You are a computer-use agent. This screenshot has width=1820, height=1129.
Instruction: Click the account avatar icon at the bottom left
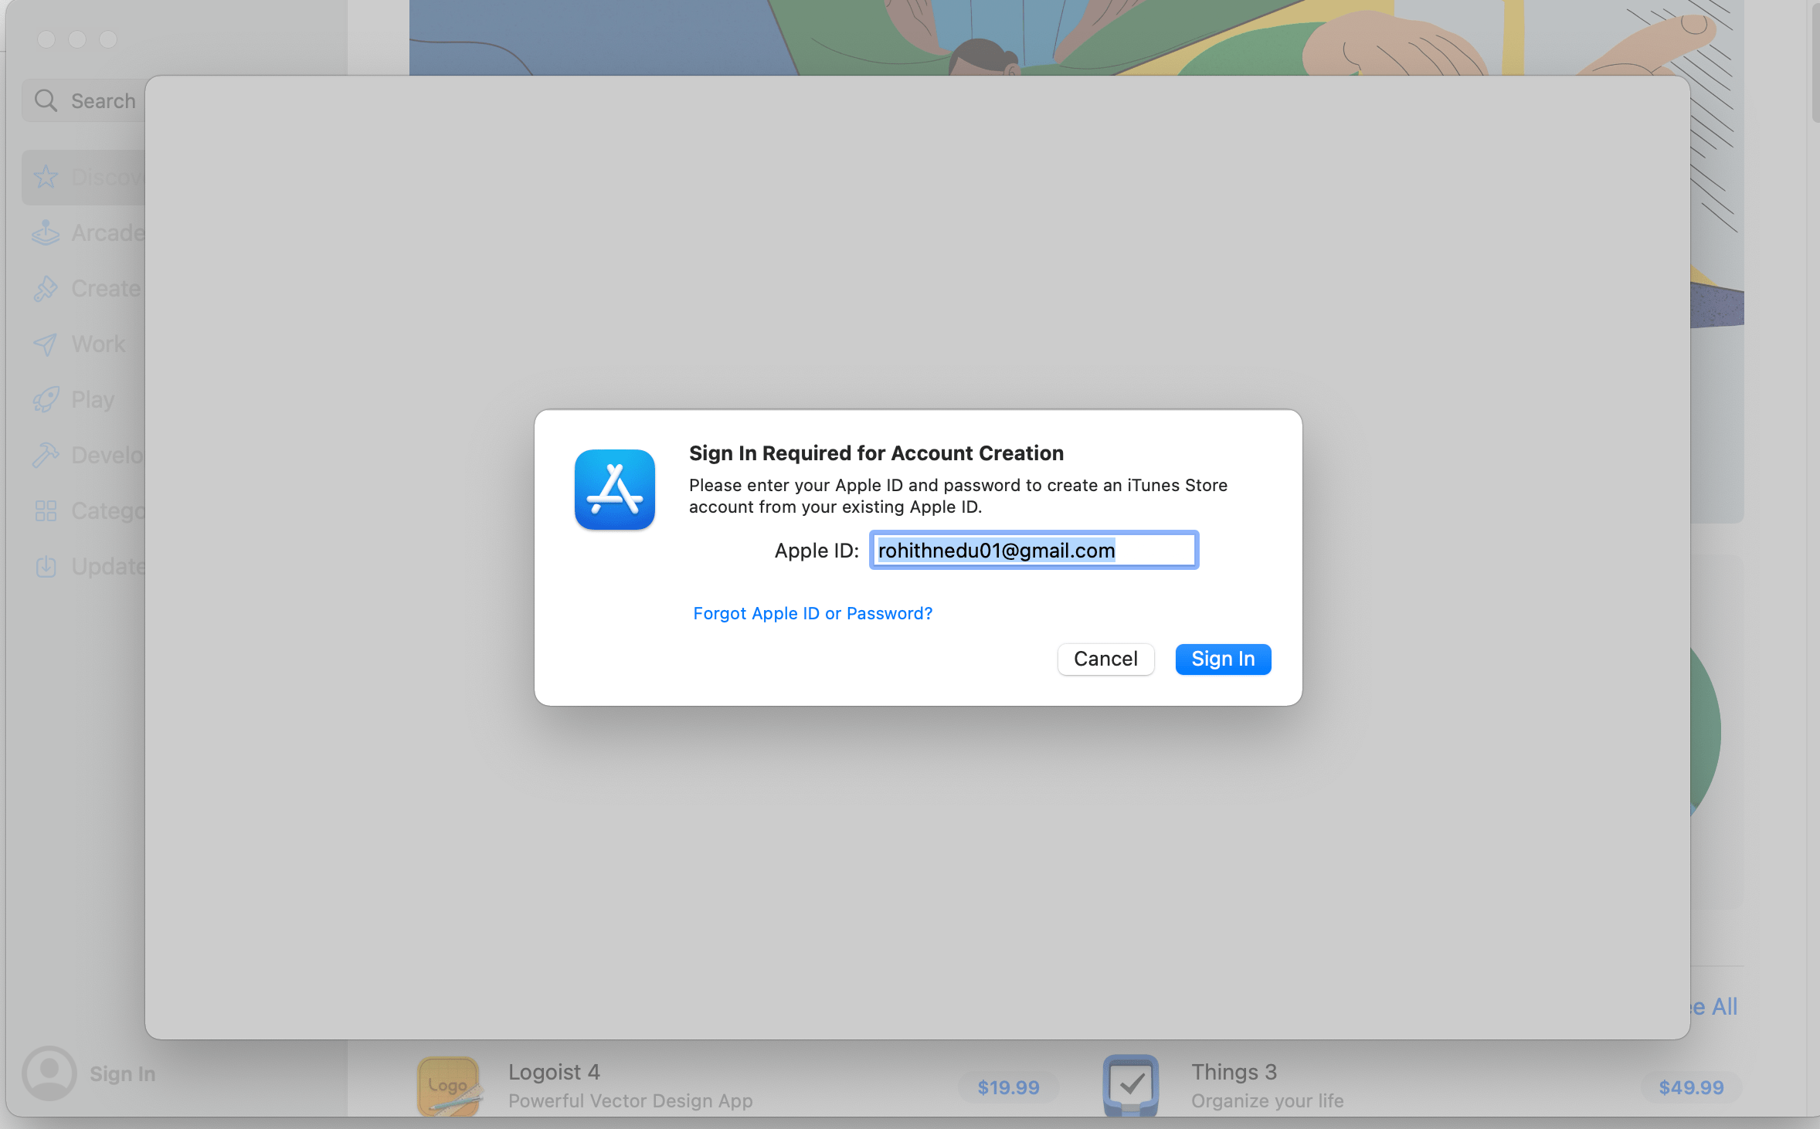(49, 1073)
